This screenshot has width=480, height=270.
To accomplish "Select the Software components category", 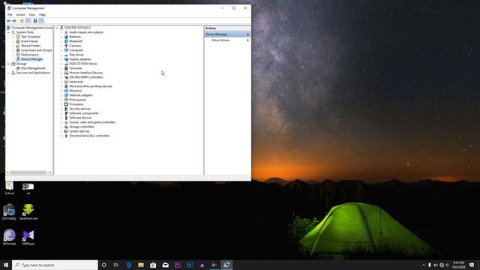I will click(83, 113).
